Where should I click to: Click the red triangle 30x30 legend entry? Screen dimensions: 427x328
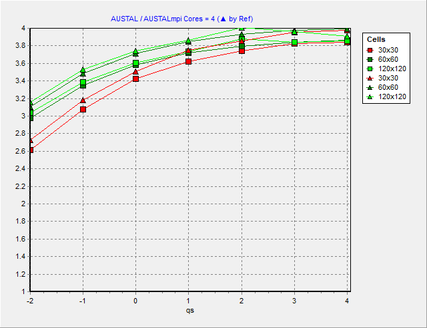(383, 79)
